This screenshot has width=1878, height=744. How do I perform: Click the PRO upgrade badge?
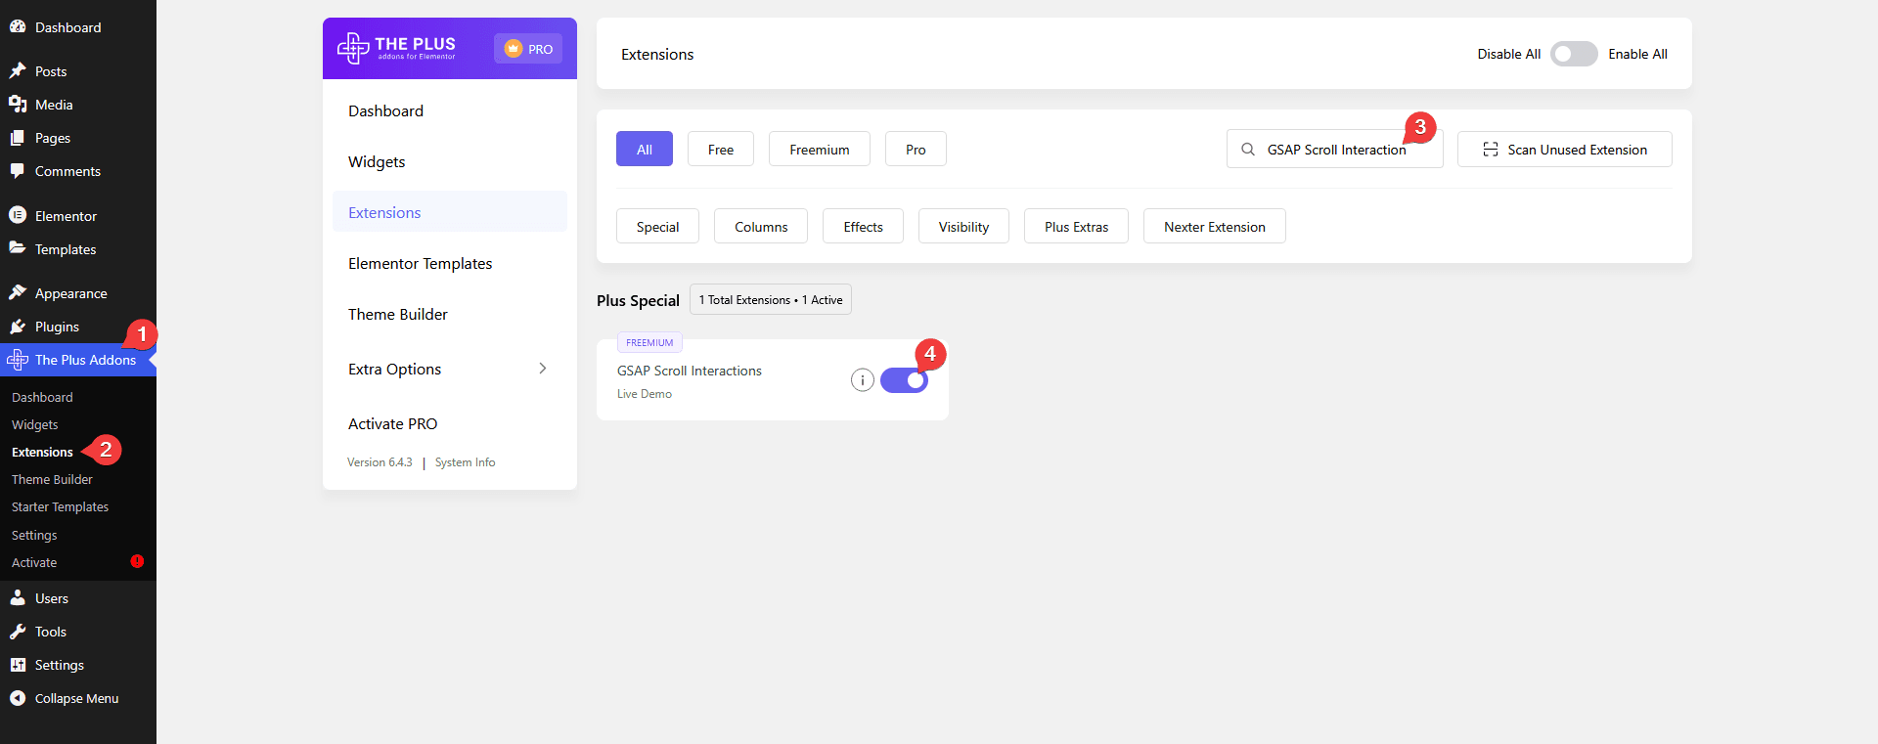point(528,49)
